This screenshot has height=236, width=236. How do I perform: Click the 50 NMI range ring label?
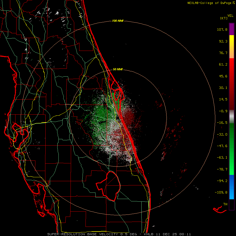coord(118,69)
